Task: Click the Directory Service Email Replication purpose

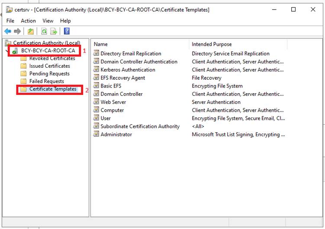Action: click(x=231, y=53)
